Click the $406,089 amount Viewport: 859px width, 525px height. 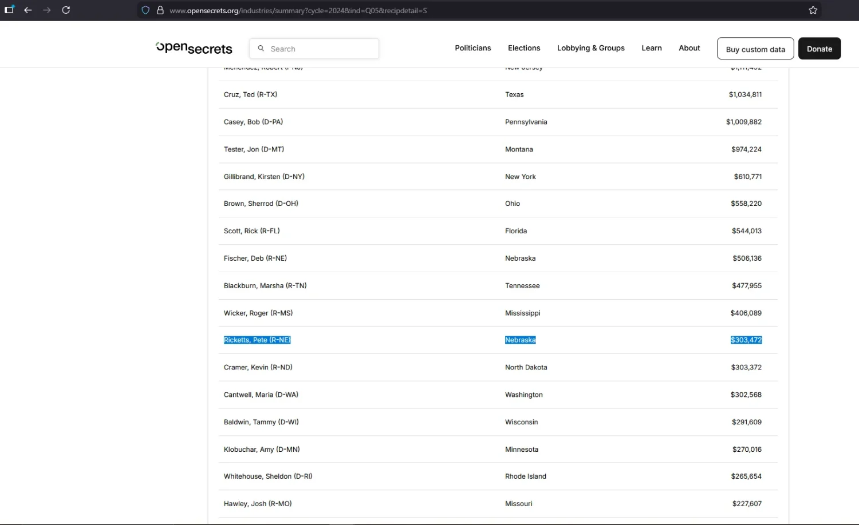point(746,314)
